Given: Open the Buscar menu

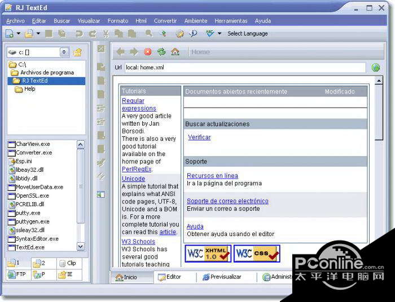Looking at the screenshot, I should click(62, 21).
